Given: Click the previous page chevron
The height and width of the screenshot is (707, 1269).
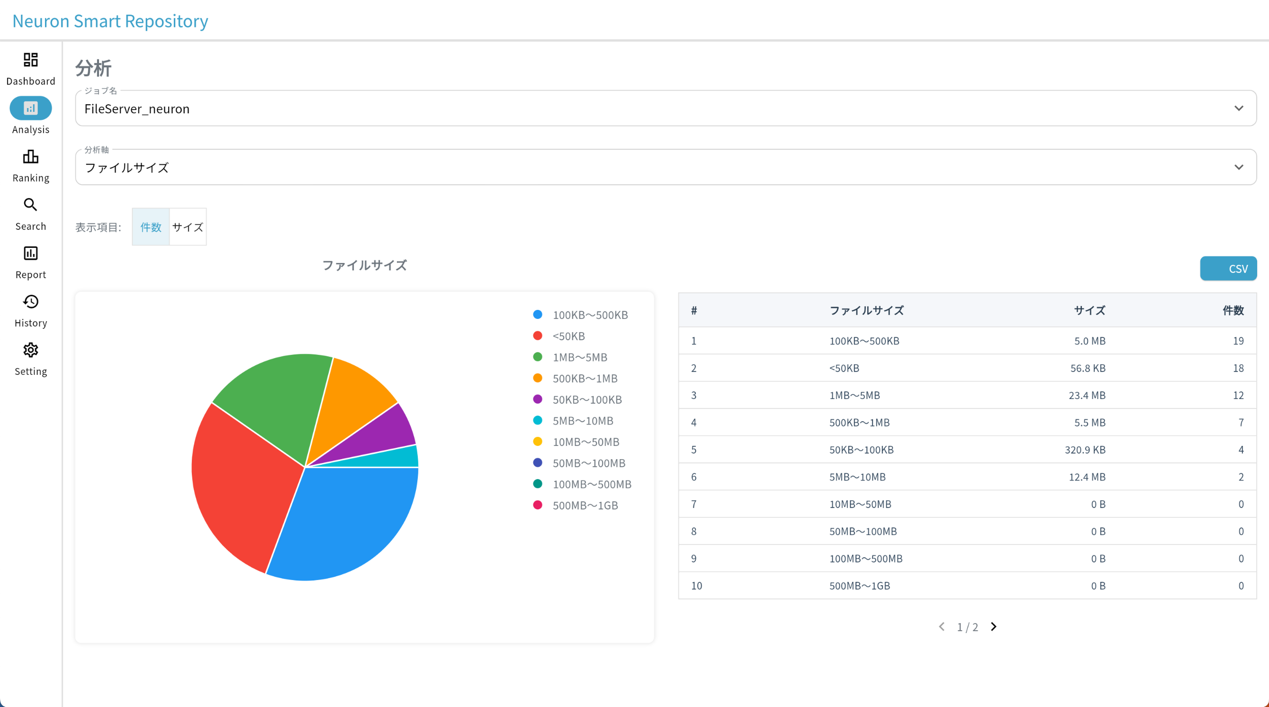Looking at the screenshot, I should point(942,626).
